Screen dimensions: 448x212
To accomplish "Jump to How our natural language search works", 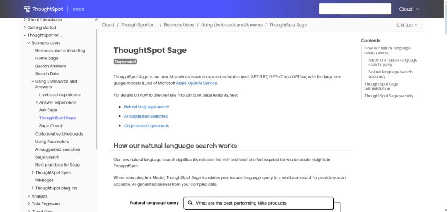I will (388, 51).
